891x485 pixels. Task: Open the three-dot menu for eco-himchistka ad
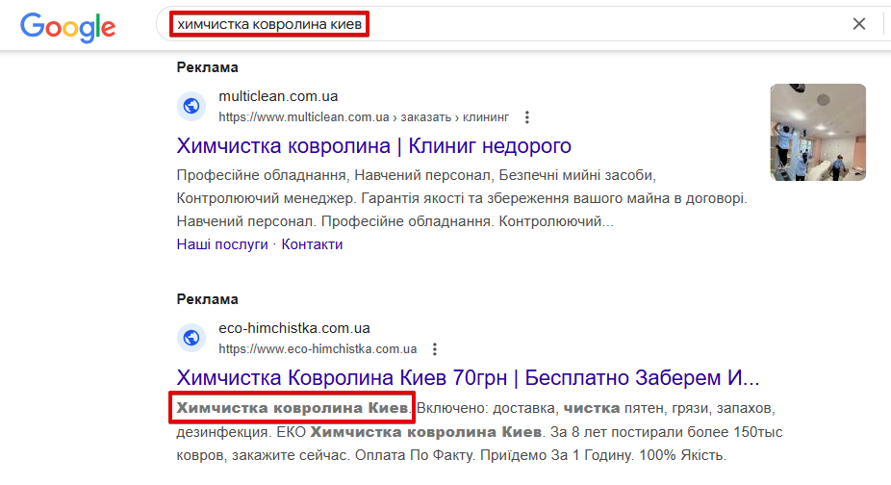click(435, 349)
